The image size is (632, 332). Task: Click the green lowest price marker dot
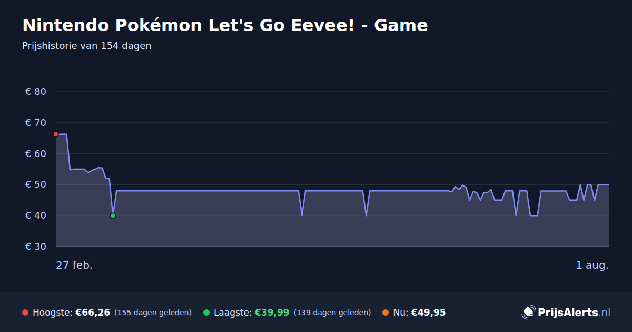[113, 216]
